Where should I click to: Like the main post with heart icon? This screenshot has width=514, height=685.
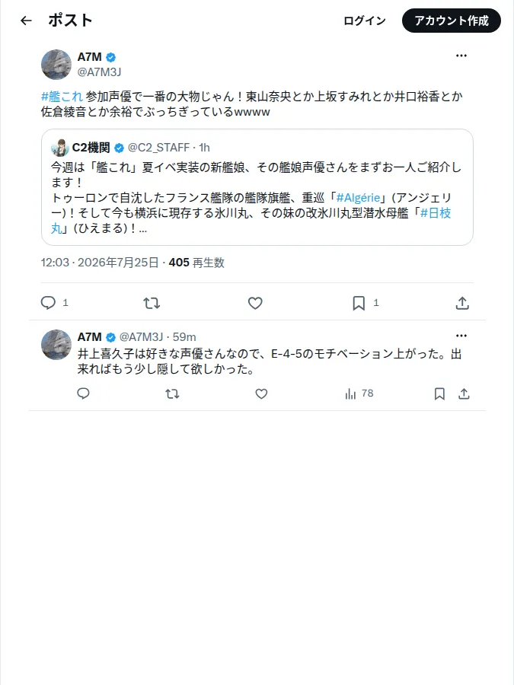point(255,303)
